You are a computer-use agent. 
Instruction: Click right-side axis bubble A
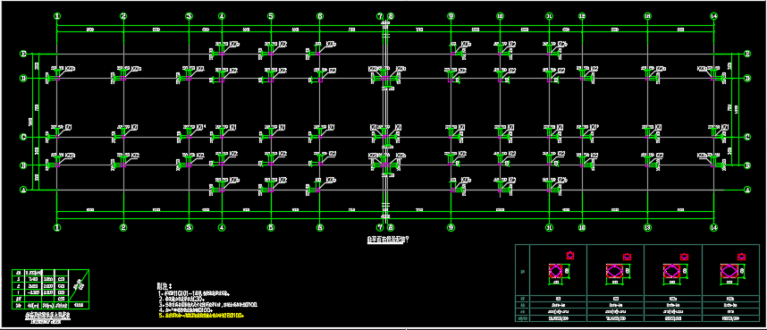pos(746,189)
